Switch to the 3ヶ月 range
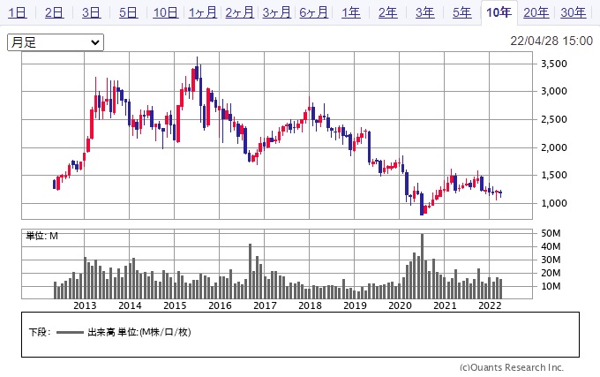The height and width of the screenshot is (377, 600). click(277, 12)
